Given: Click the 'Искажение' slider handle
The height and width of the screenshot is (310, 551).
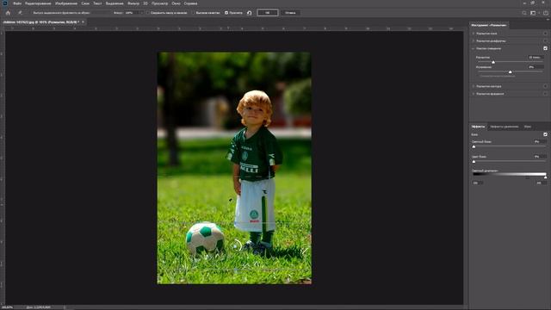Looking at the screenshot, I should [x=511, y=71].
